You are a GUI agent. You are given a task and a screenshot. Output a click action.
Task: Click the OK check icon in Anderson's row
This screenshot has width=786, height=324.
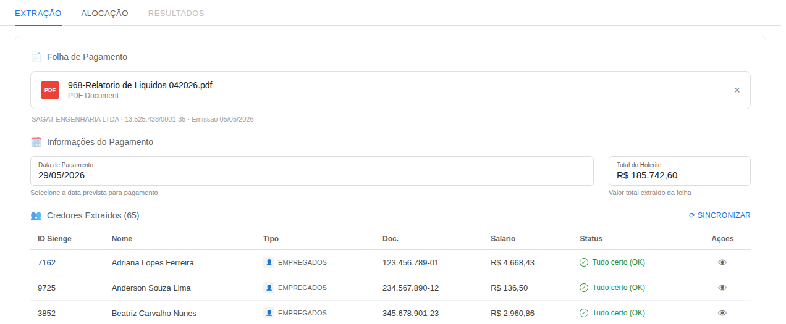click(584, 288)
